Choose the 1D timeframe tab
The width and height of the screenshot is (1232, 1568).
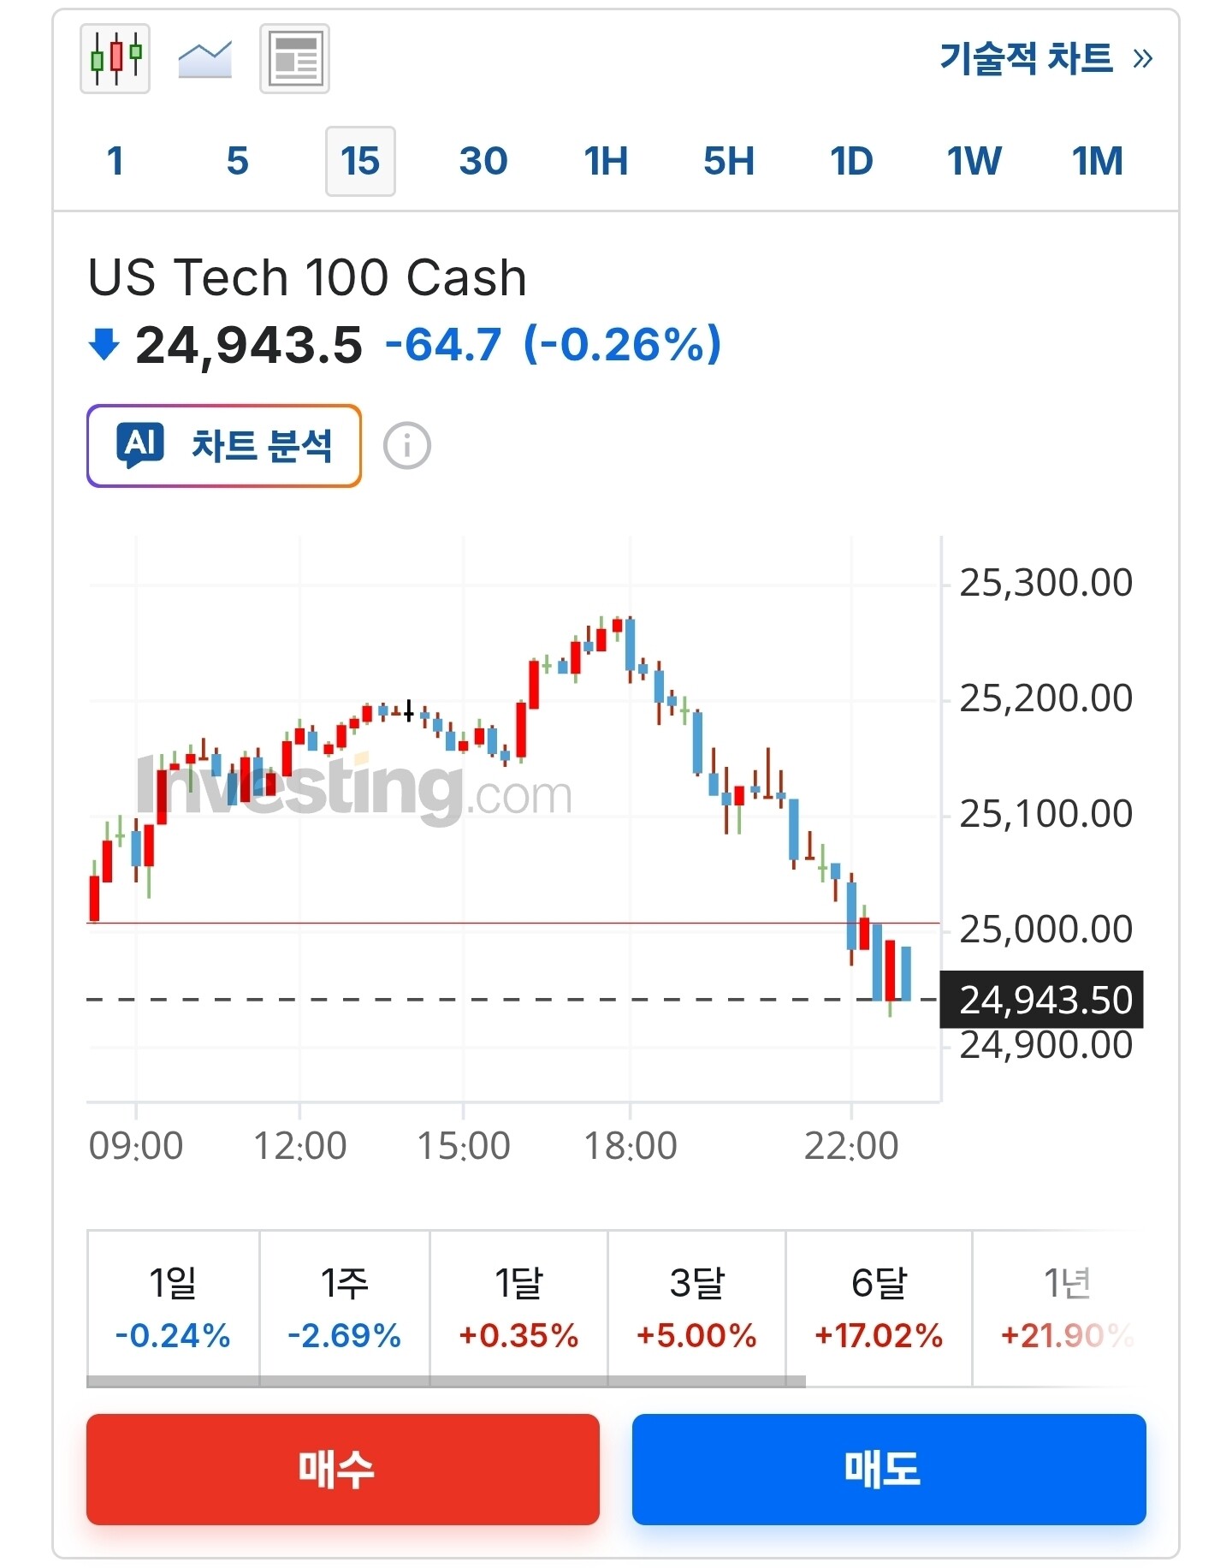851,161
